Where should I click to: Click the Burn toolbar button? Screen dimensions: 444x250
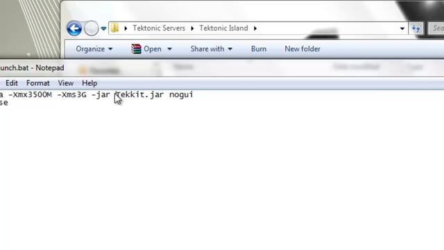pyautogui.click(x=259, y=49)
